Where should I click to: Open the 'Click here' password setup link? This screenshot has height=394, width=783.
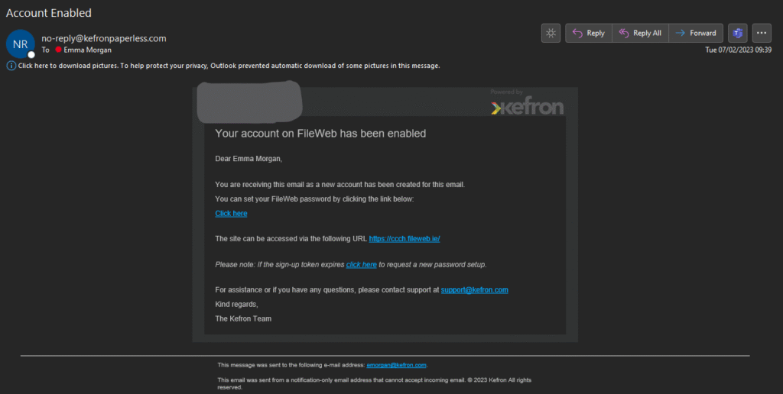tap(231, 214)
